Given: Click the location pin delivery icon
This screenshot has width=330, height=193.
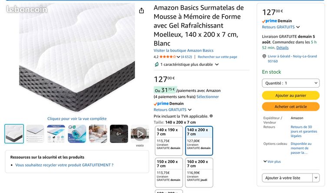Looking at the screenshot, I should click(264, 56).
